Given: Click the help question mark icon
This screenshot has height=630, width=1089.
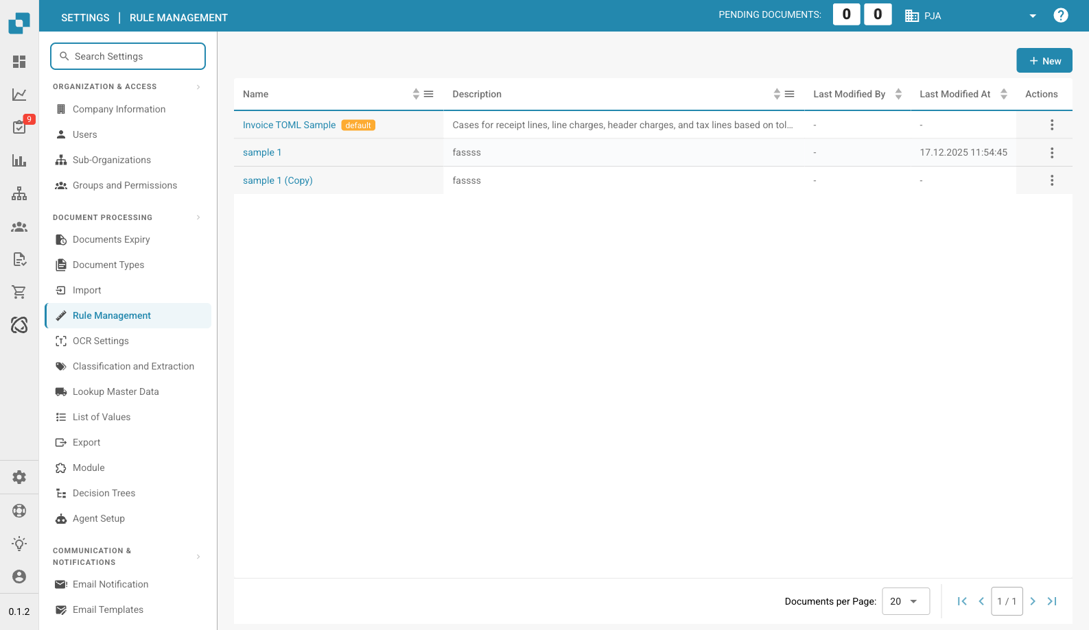Looking at the screenshot, I should click(1061, 15).
